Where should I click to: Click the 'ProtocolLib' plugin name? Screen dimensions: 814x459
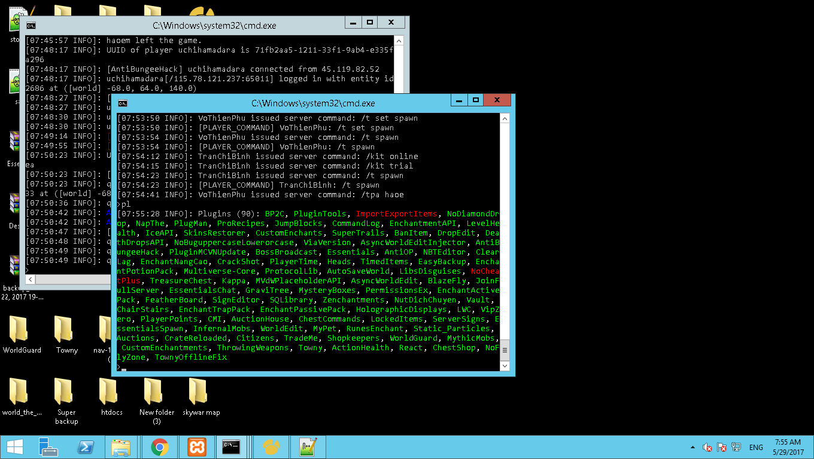[291, 271]
